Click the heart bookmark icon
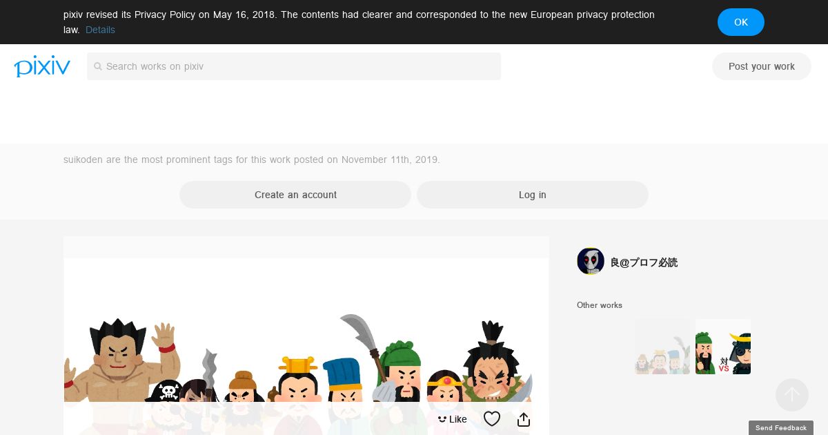Screen dimensions: 828x435 tap(492, 419)
